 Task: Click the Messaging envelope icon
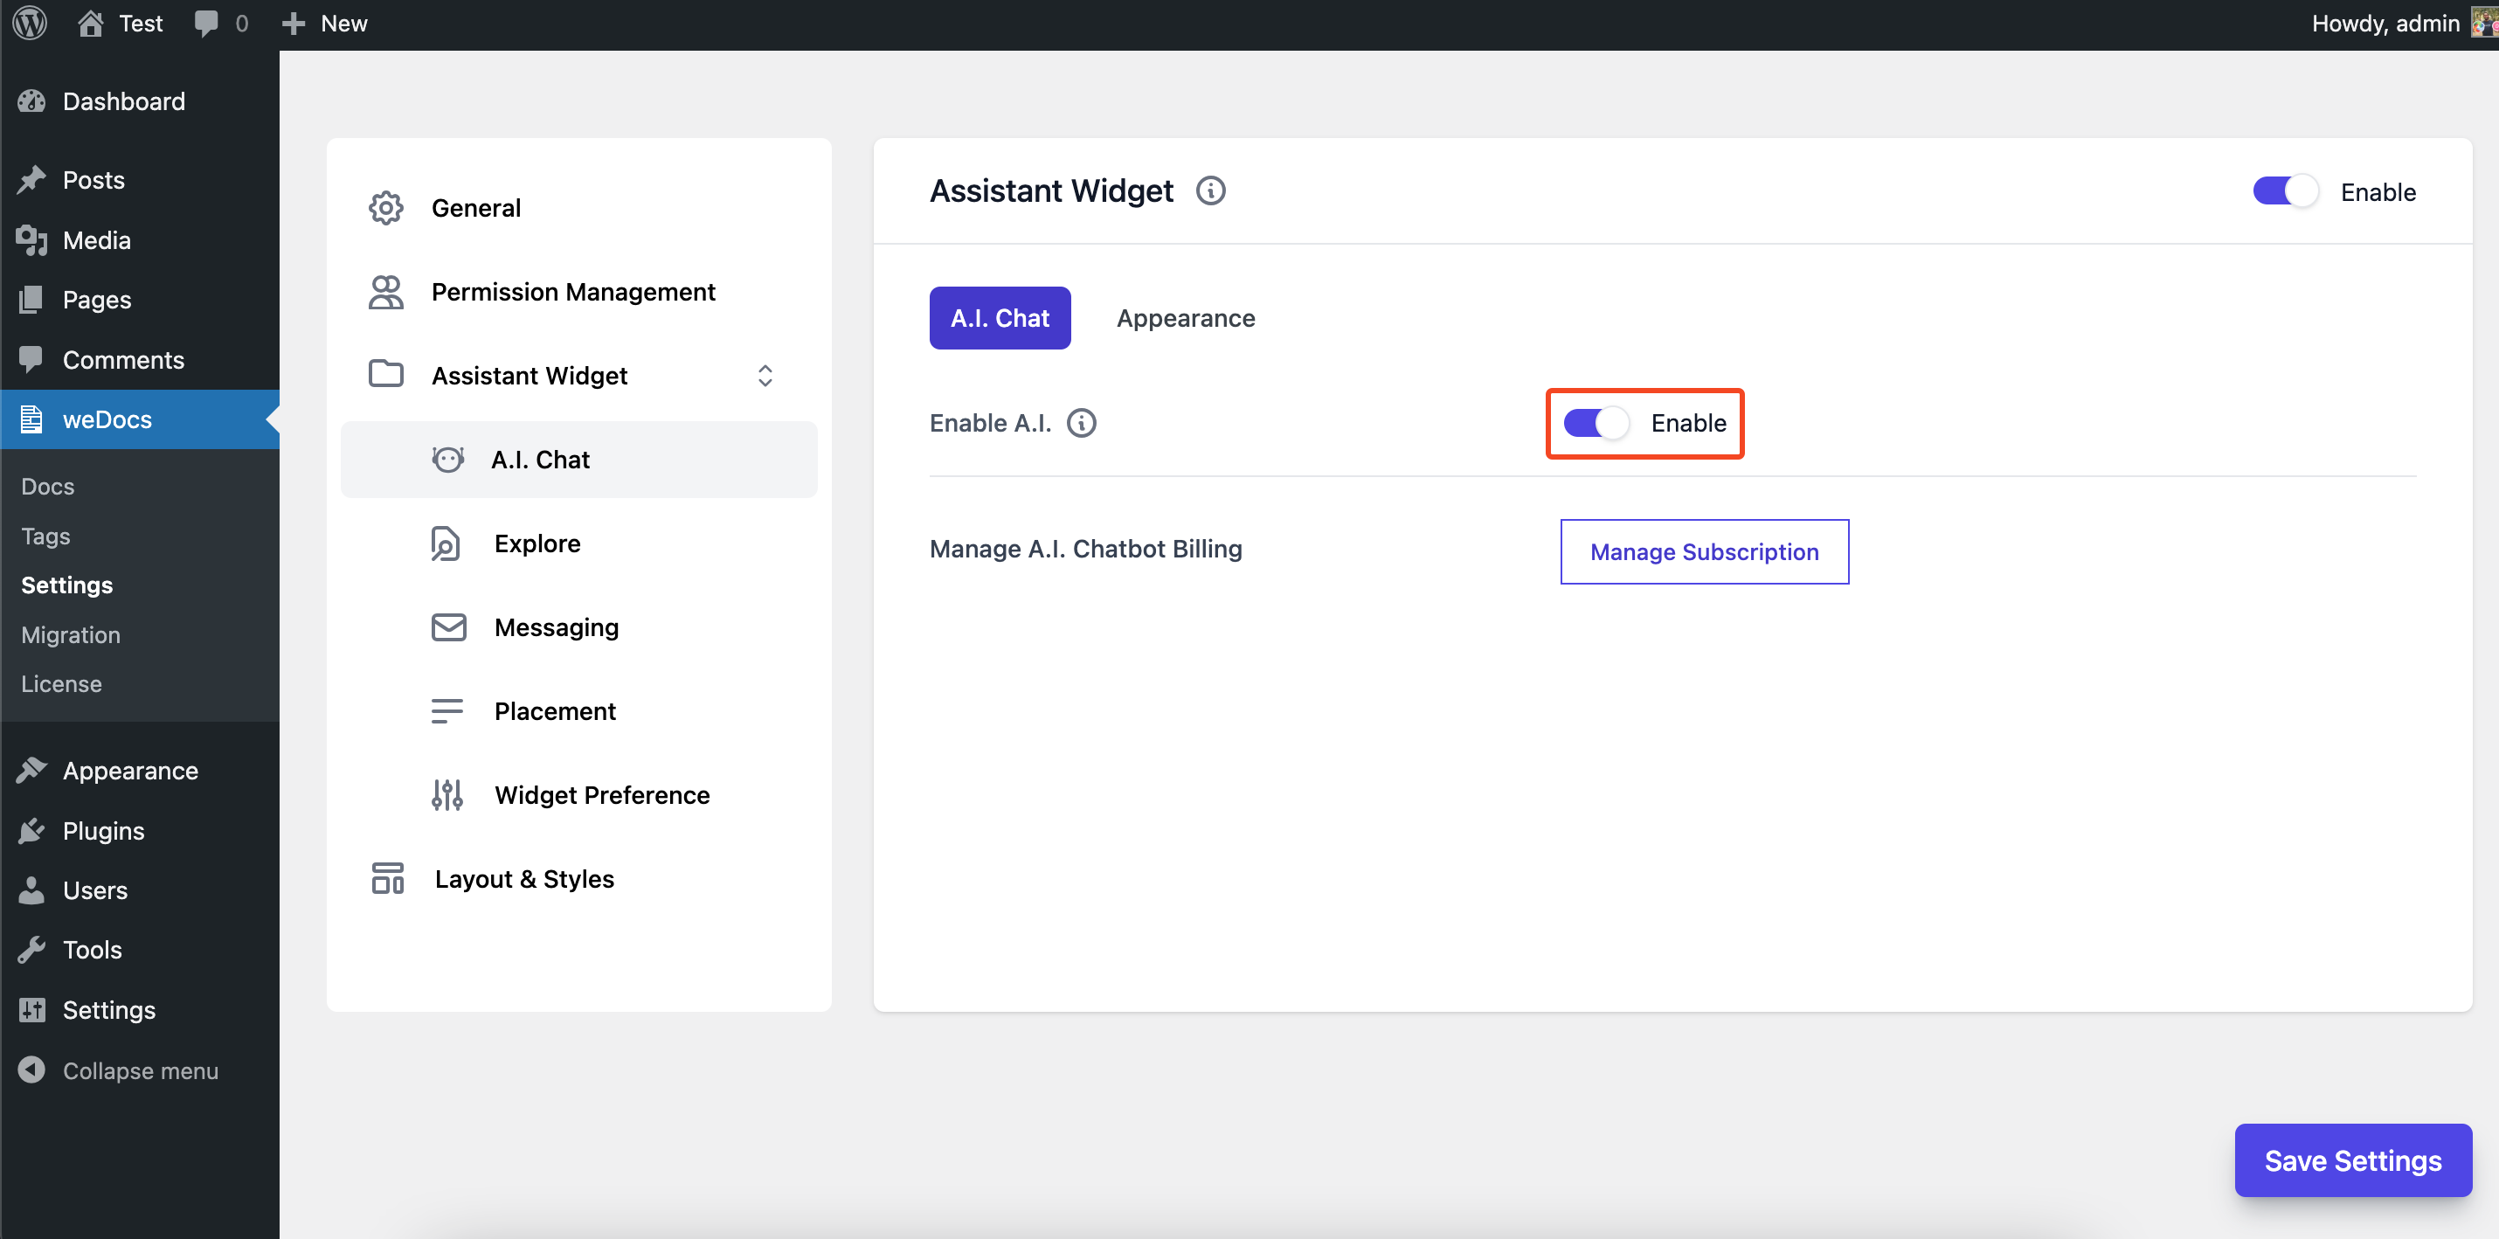point(448,626)
